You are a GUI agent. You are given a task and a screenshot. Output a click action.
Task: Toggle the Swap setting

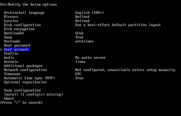click(x=8, y=37)
